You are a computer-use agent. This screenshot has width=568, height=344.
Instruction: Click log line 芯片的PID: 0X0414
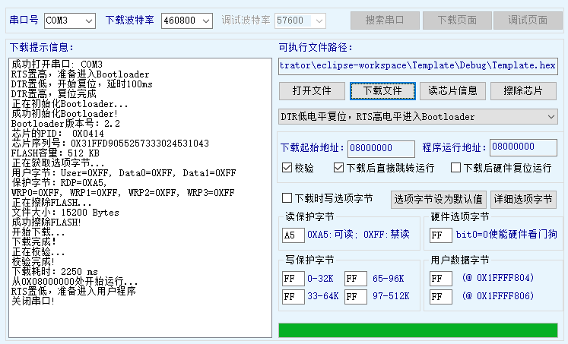pyautogui.click(x=58, y=134)
